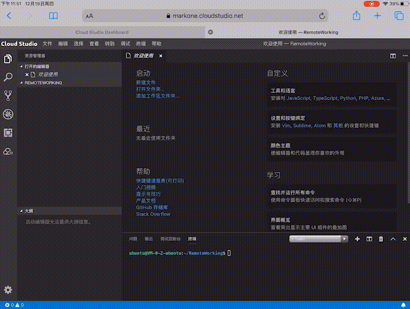
Task: Maximize the terminal panel with the up chevron
Action: (393, 239)
